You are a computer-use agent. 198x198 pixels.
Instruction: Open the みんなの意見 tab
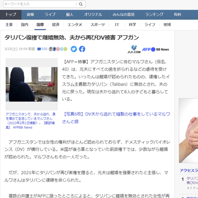click(124, 15)
